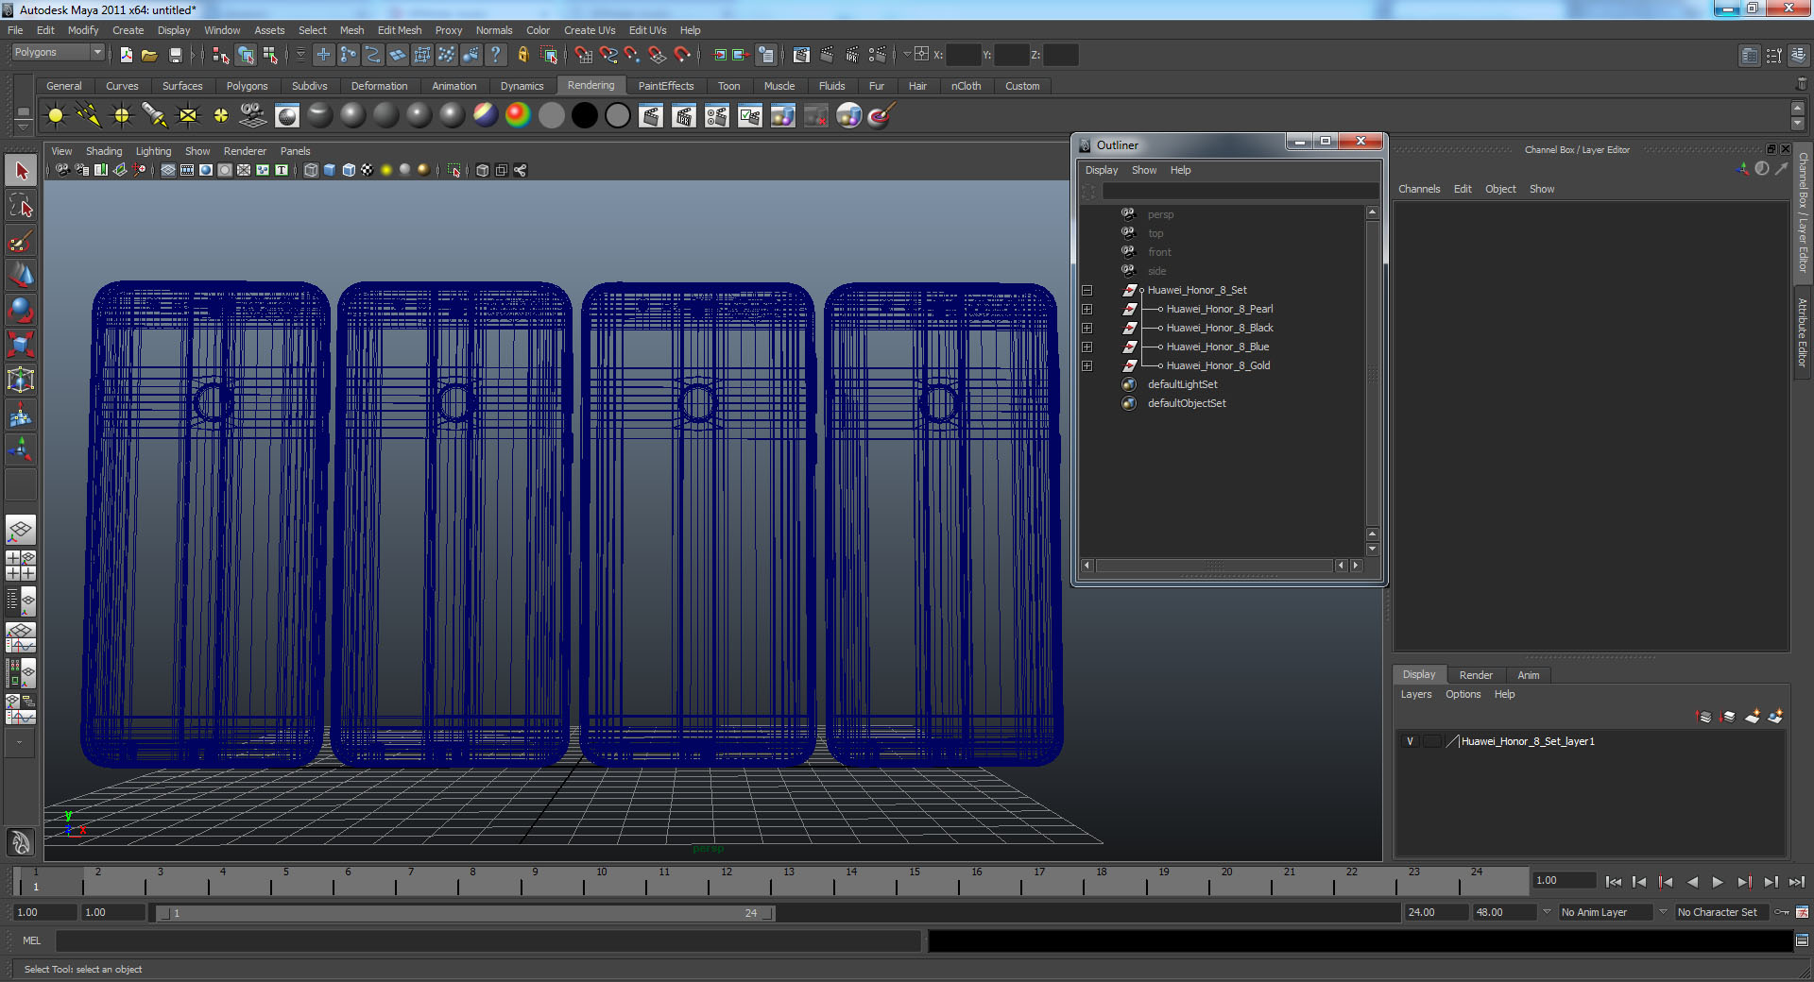Expand the Huawei_Honor_8_Black node
This screenshot has height=982, width=1814.
[1087, 328]
